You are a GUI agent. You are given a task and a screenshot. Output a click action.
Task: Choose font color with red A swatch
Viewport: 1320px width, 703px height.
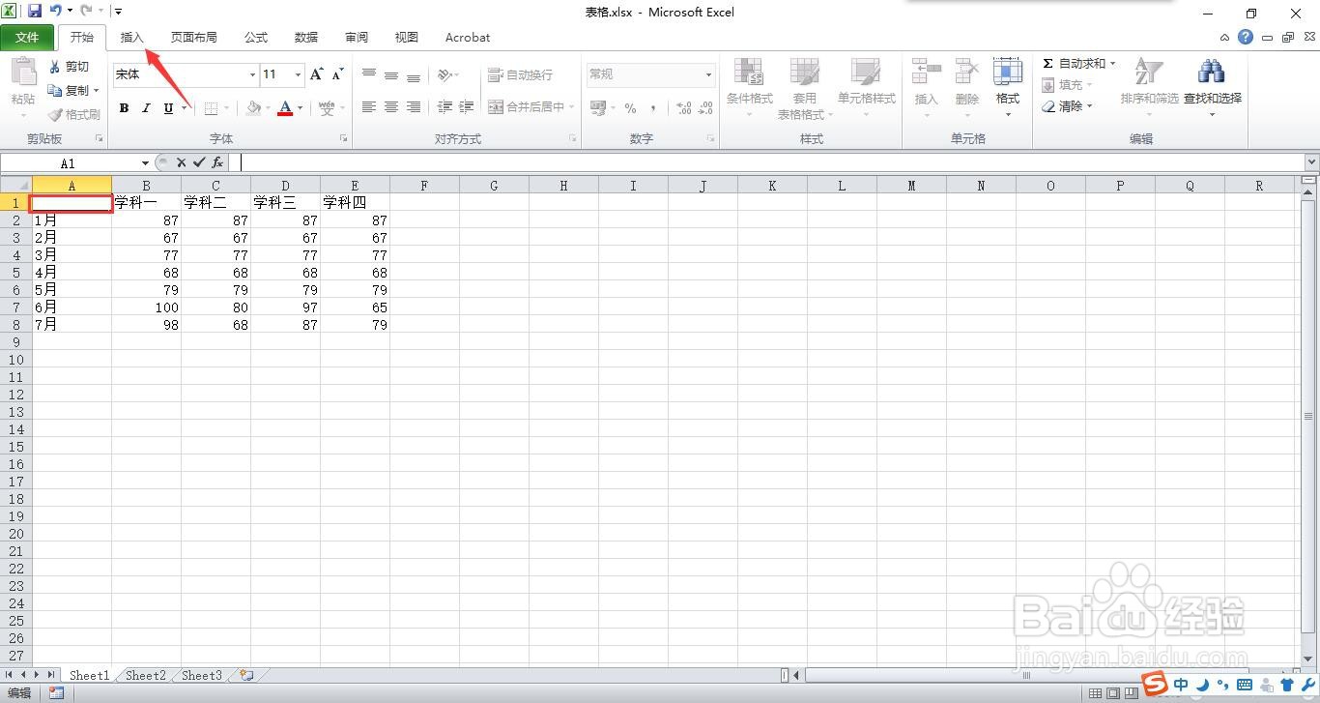point(284,108)
